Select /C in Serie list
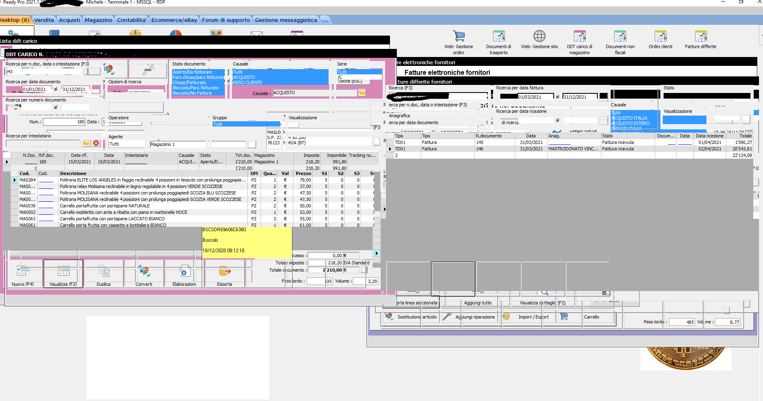The image size is (763, 401). [359, 77]
